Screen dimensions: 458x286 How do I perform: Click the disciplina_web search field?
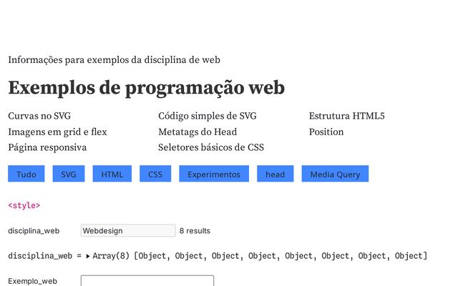(128, 231)
